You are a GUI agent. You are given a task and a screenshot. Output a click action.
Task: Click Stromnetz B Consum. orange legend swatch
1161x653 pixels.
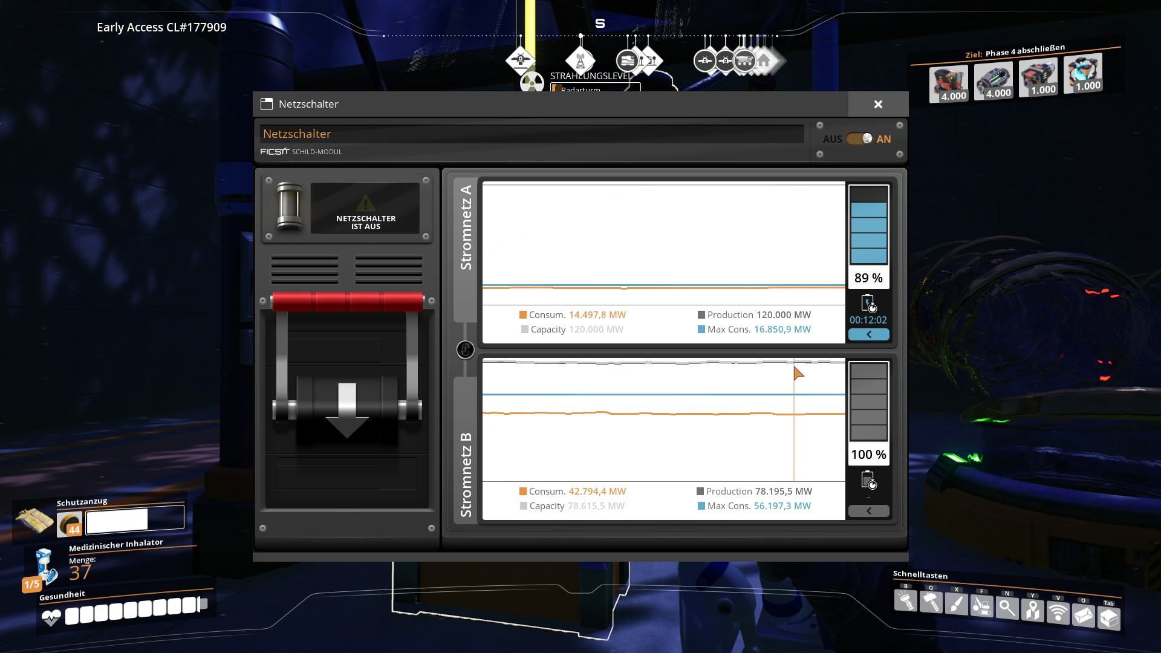click(x=523, y=492)
